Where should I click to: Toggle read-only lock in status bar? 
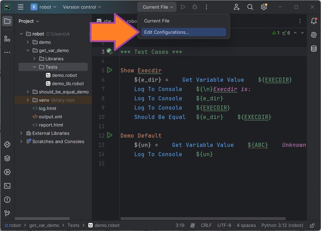tap(312, 225)
